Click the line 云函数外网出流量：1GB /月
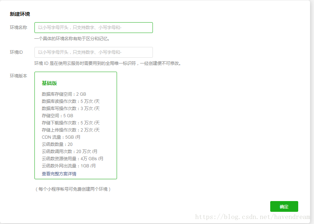Screen dimensions: 314x224 [69, 166]
